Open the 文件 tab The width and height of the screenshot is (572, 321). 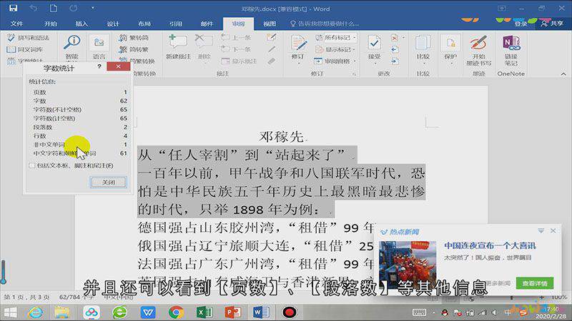pos(16,24)
